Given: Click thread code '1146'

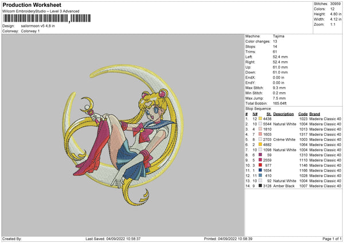Looking at the screenshot, I should (303, 165).
